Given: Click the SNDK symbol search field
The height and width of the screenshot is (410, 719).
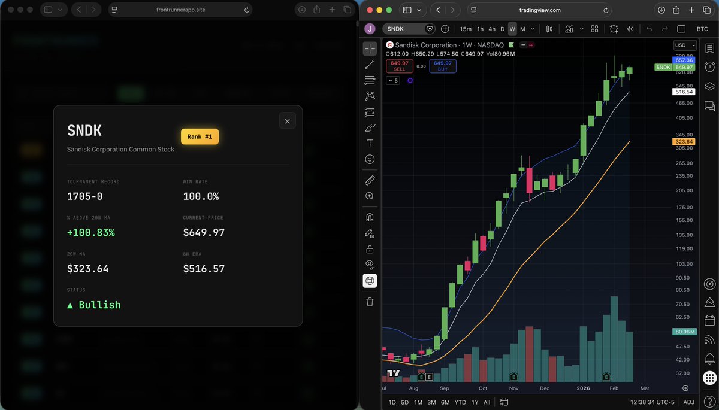Looking at the screenshot, I should click(x=409, y=29).
